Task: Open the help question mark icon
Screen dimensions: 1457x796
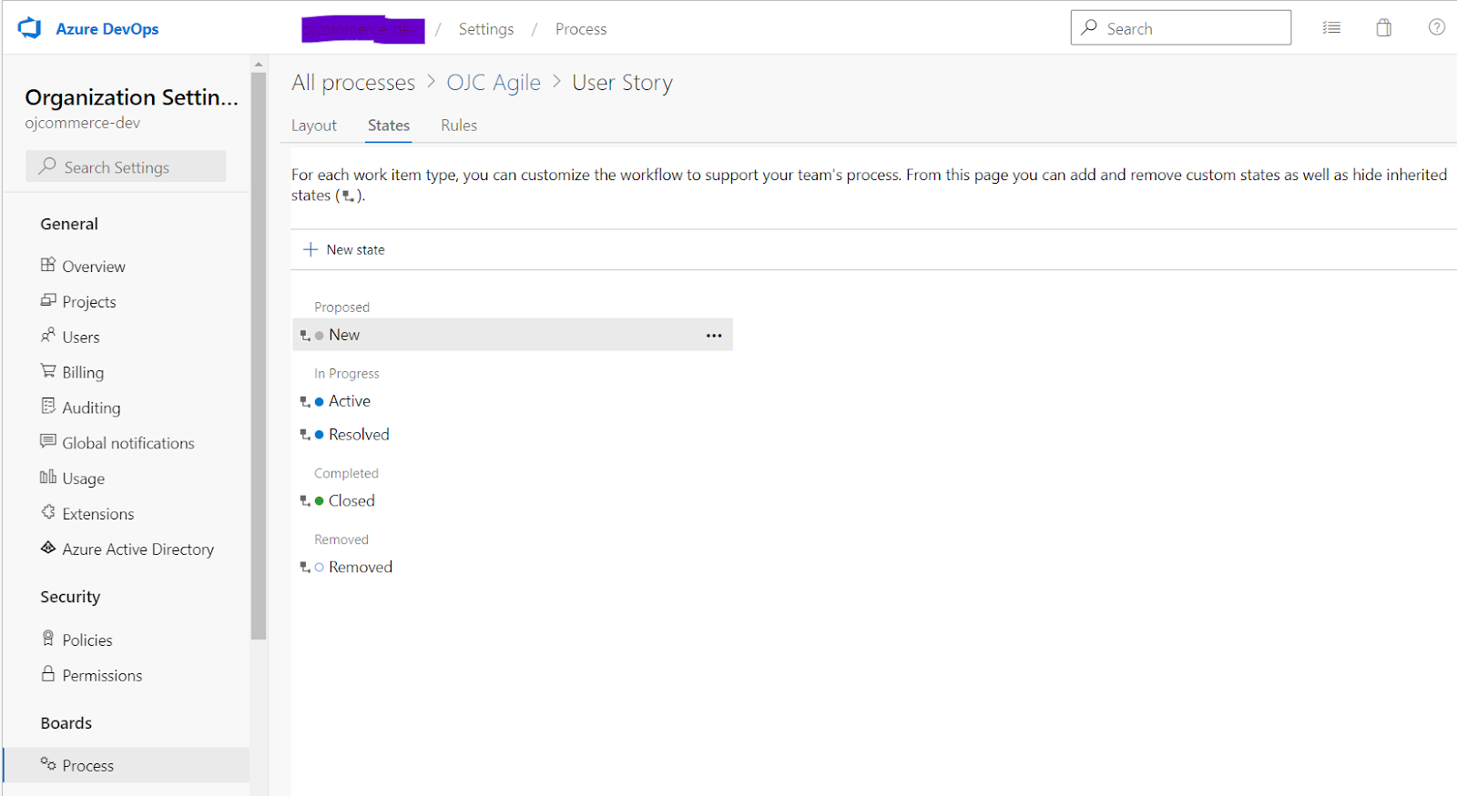Action: click(1437, 27)
